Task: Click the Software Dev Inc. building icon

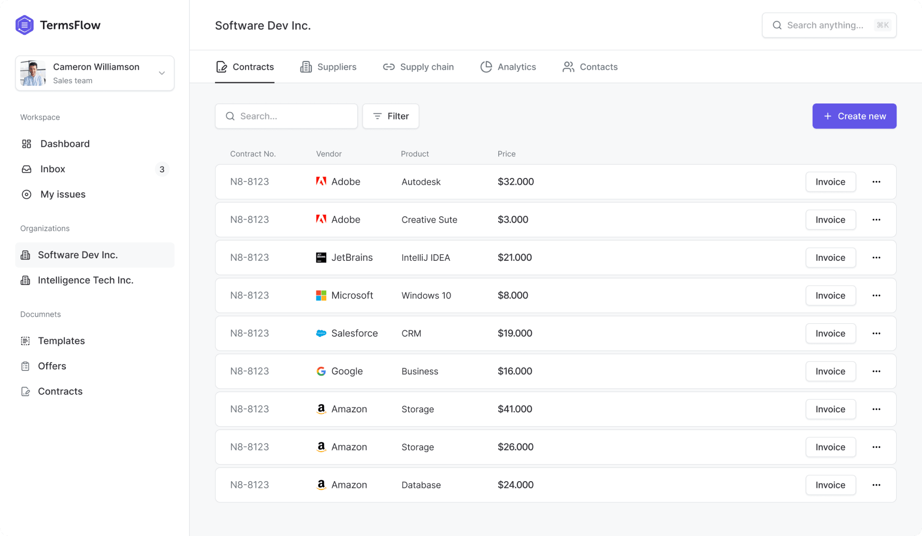Action: tap(25, 255)
